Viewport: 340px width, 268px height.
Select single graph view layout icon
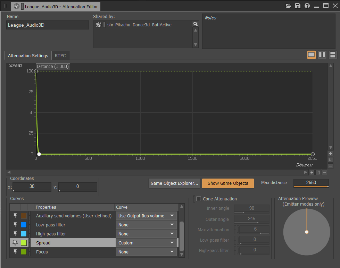coord(312,55)
